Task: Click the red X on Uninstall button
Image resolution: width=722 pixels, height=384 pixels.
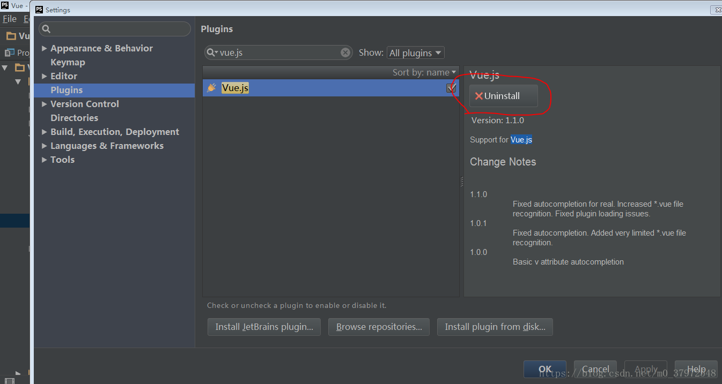Action: [x=478, y=96]
